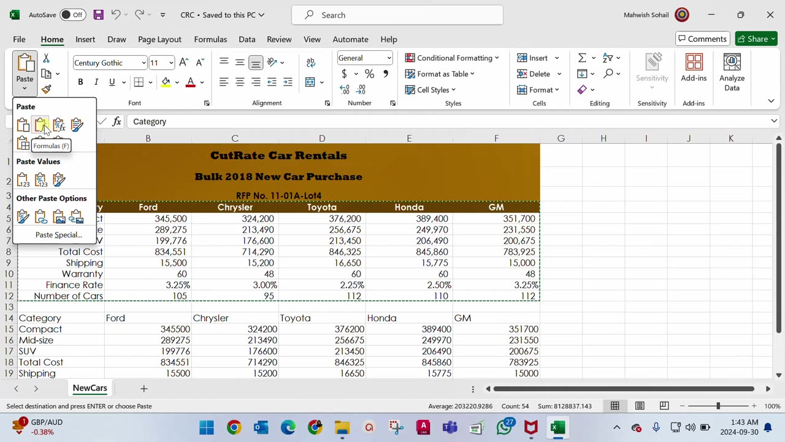Click the first Paste icon in the menu
Image resolution: width=785 pixels, height=442 pixels.
[23, 125]
